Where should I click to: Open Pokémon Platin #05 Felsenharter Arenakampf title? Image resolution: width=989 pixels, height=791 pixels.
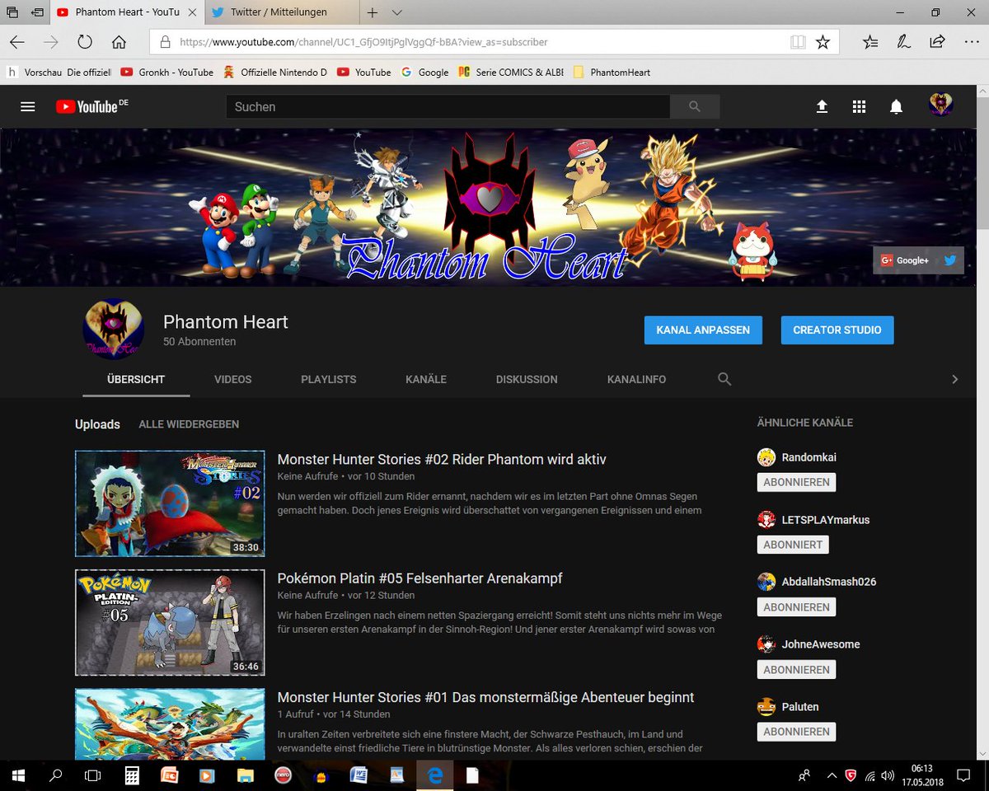pos(420,578)
